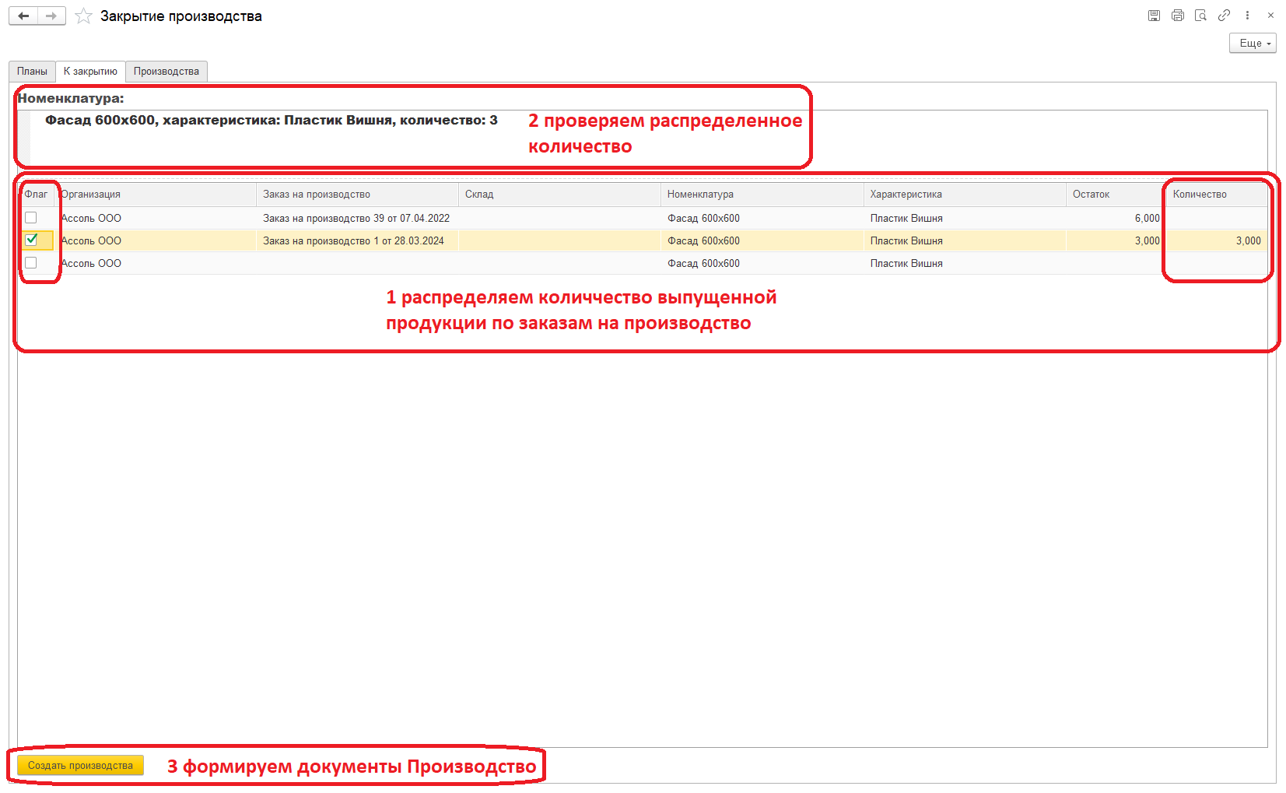The height and width of the screenshot is (793, 1286).
Task: Select the Фасад 600x600 Пластик Вишня summary row
Action: [x=272, y=121]
